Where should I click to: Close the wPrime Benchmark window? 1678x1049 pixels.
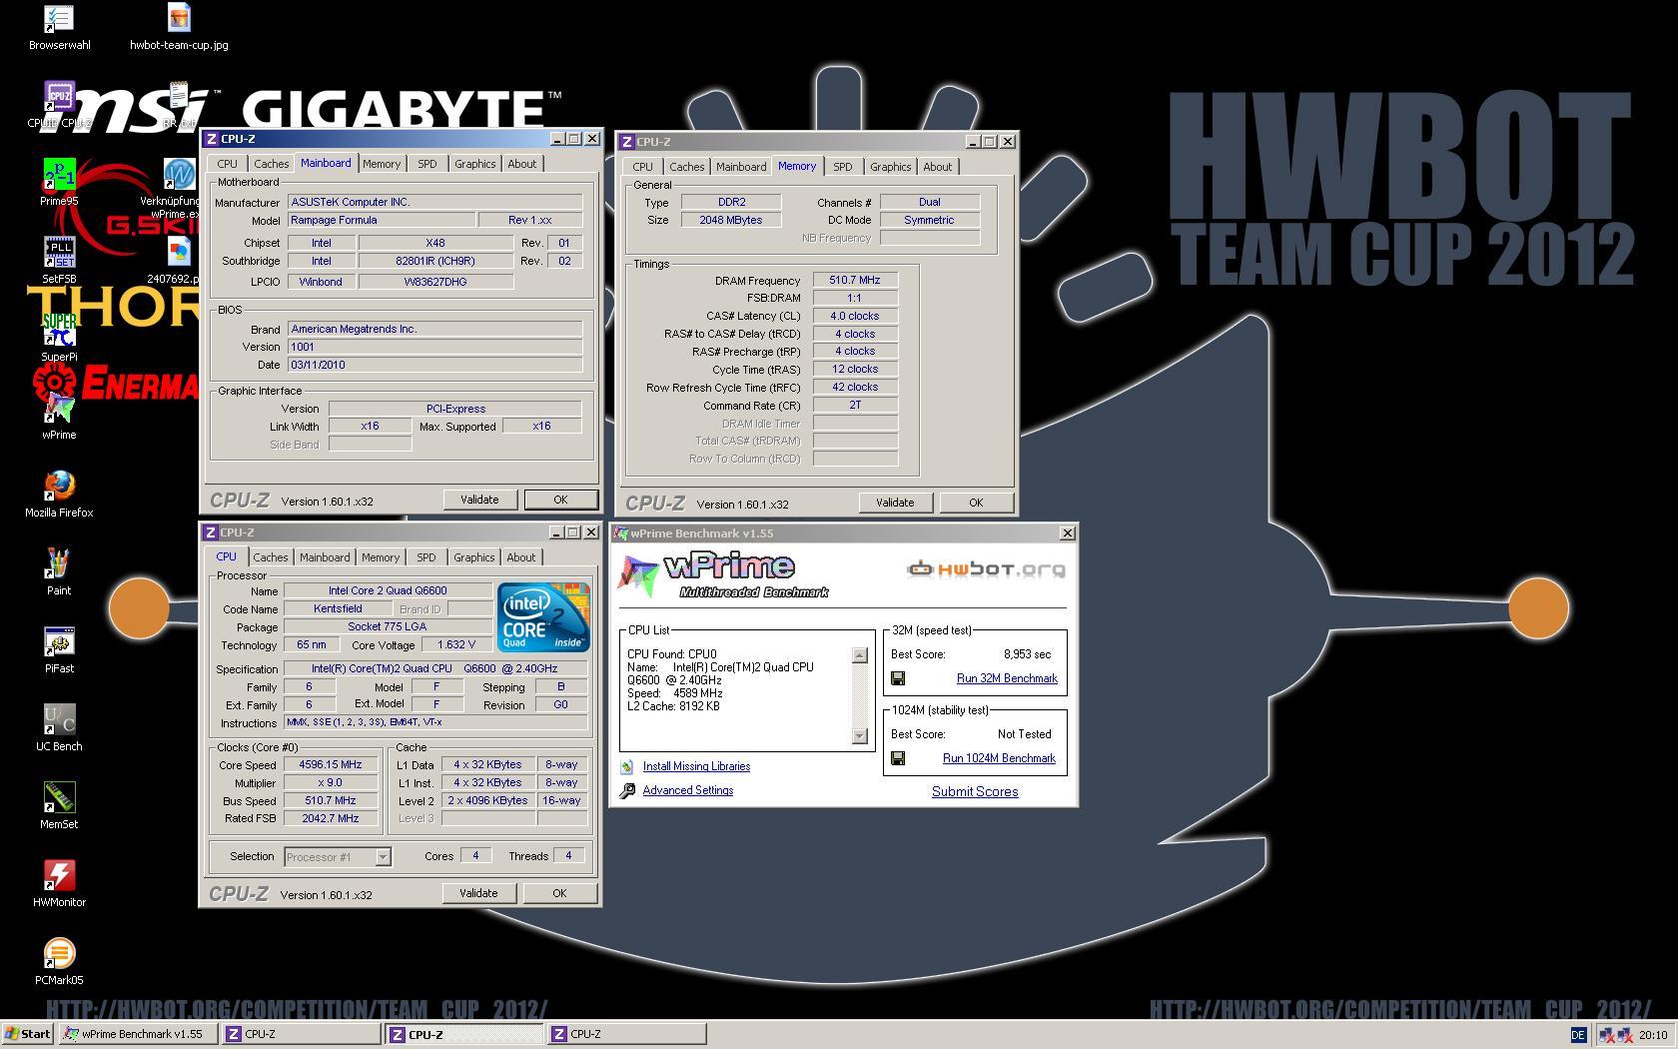(x=1067, y=533)
